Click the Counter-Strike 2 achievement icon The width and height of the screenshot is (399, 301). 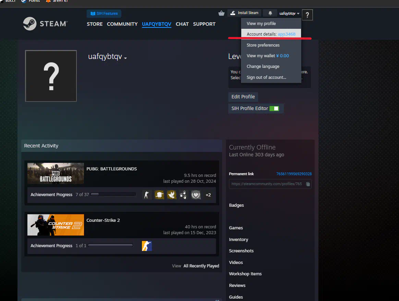pos(147,246)
